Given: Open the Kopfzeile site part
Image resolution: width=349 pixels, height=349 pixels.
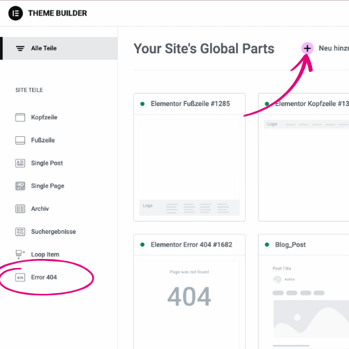Looking at the screenshot, I should click(x=44, y=117).
